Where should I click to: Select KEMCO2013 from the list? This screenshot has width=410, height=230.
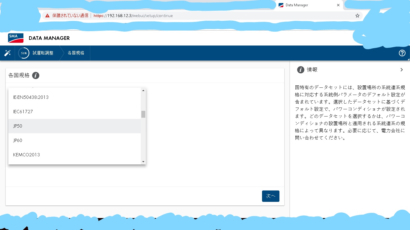[x=75, y=155]
